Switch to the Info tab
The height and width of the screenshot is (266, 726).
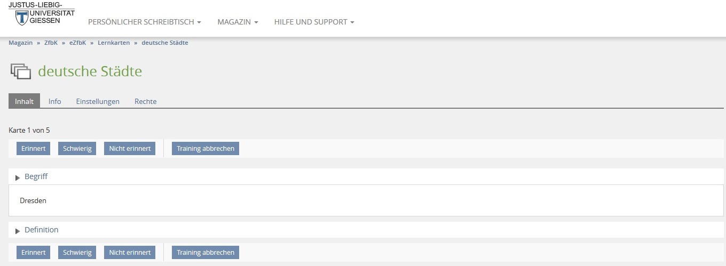54,101
